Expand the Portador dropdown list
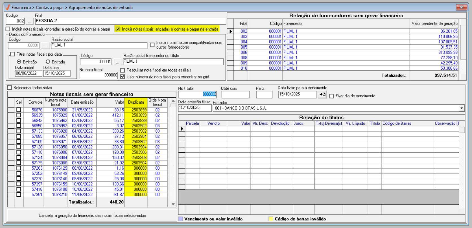Viewport: 472px width, 228px height. [462, 108]
